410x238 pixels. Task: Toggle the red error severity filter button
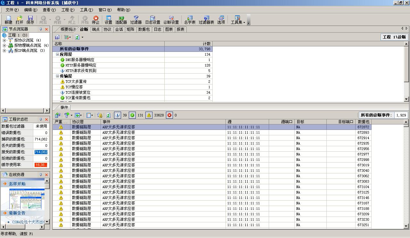tap(169, 115)
